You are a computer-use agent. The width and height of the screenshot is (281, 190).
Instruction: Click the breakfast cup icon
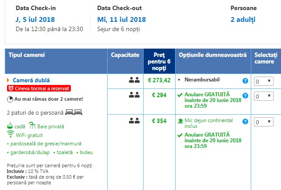coord(180,120)
